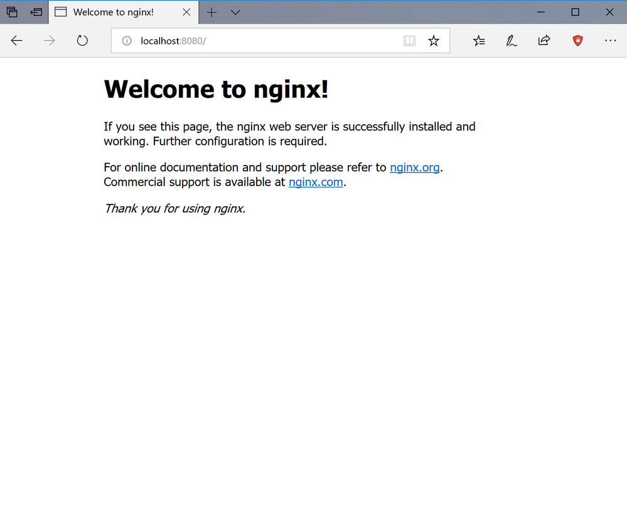Open the red shield extension
This screenshot has height=506, width=627.
(x=577, y=40)
